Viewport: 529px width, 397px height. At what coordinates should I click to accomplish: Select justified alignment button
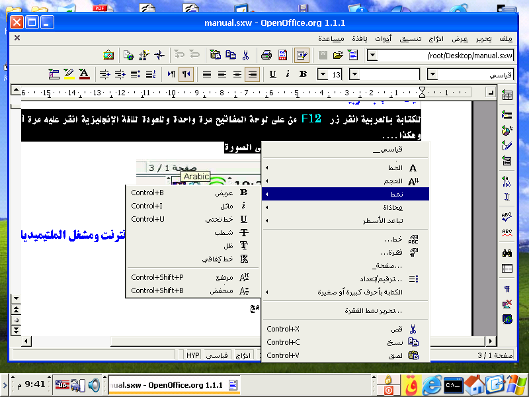tap(206, 74)
